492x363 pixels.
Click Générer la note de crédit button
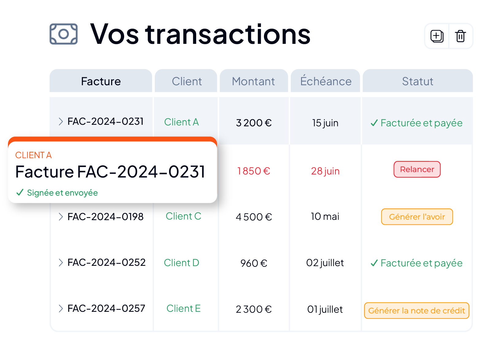[x=417, y=311]
